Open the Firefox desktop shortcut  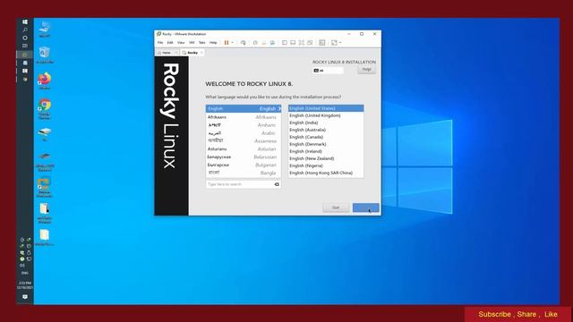click(45, 80)
